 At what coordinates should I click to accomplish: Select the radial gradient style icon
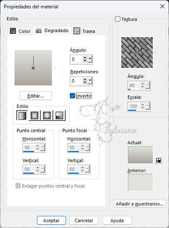click(x=59, y=115)
